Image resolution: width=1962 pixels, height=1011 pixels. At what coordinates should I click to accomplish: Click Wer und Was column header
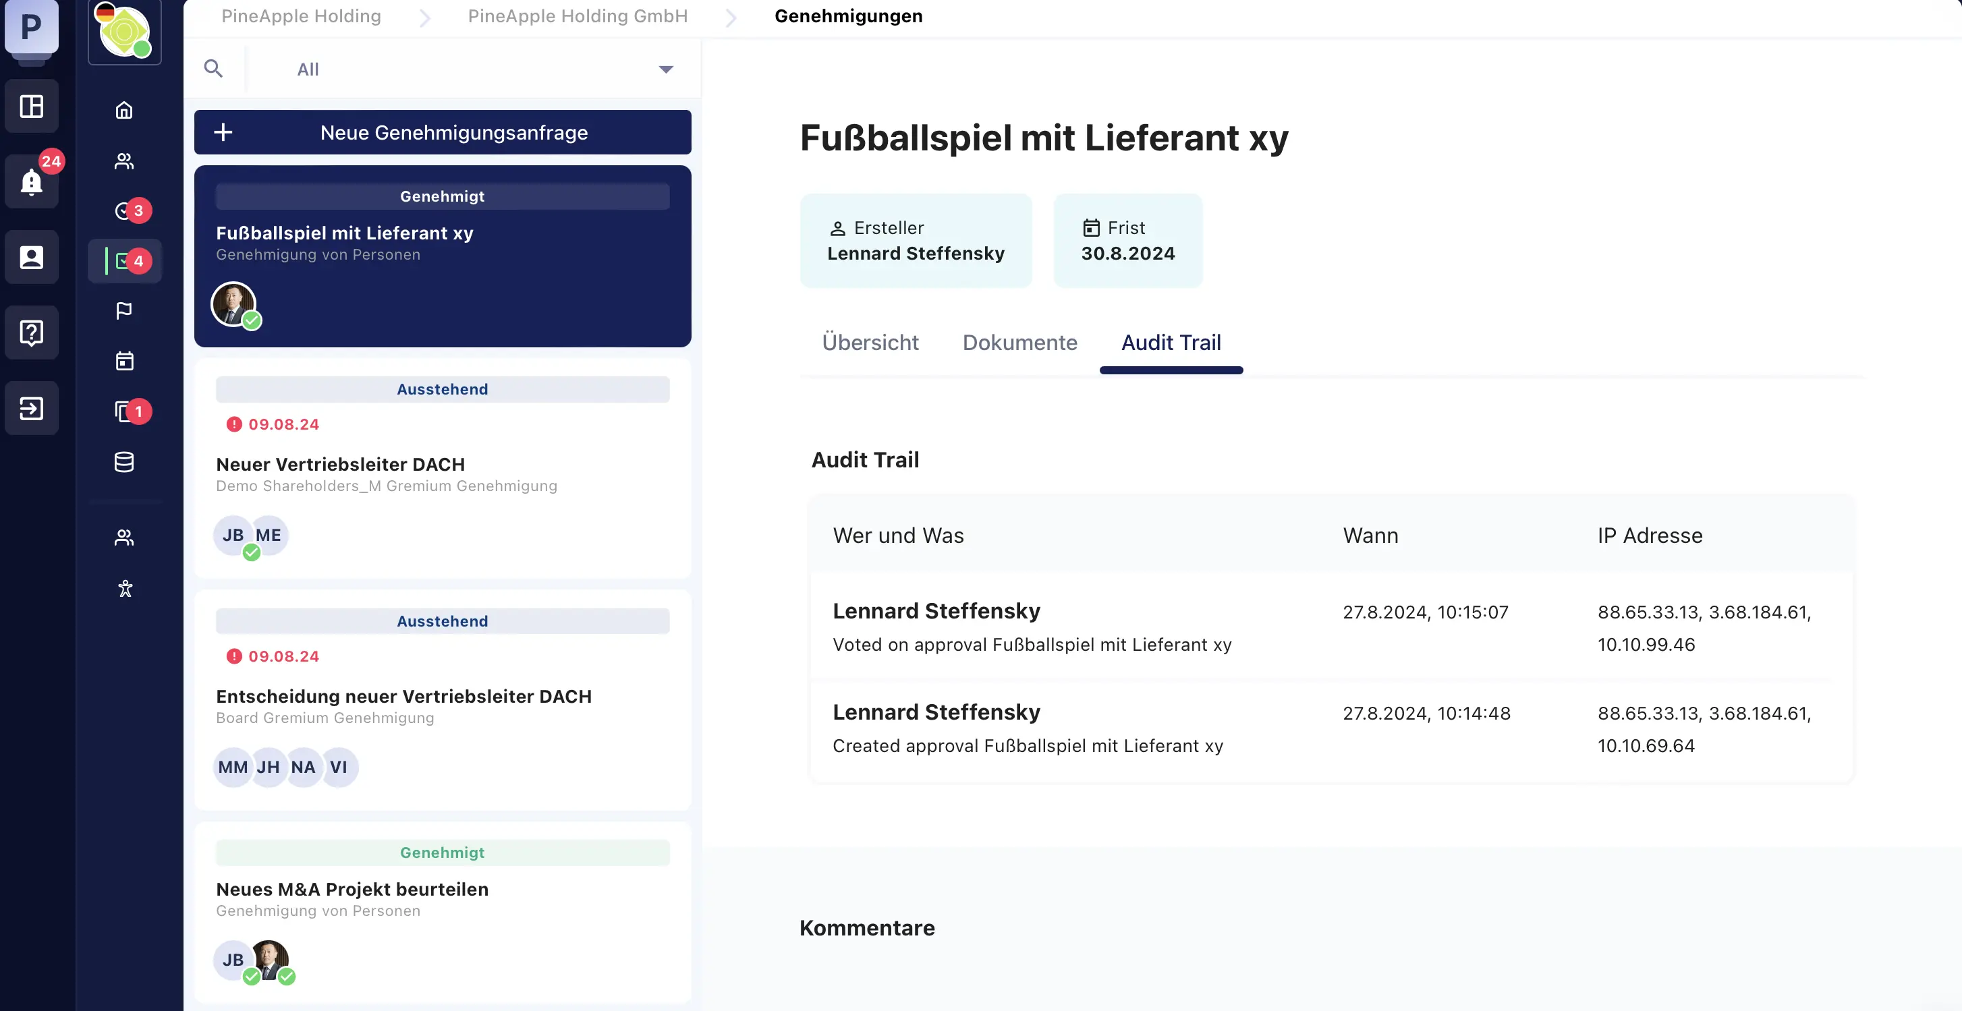(898, 536)
